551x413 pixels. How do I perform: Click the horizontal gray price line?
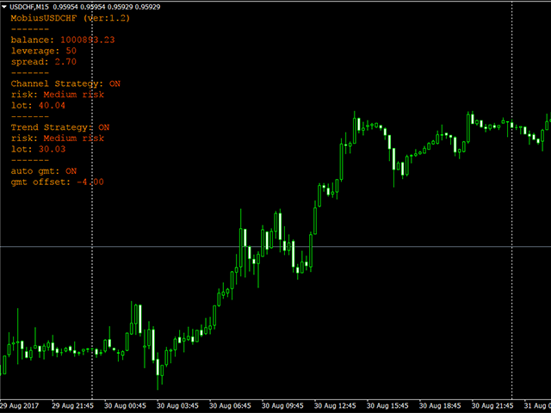[275, 247]
